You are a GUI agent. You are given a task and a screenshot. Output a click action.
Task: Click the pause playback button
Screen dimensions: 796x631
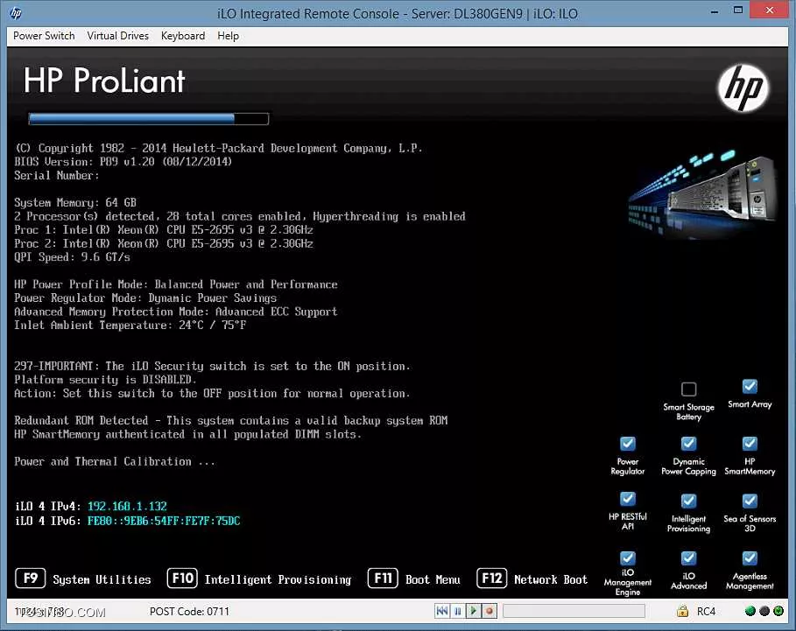click(457, 611)
